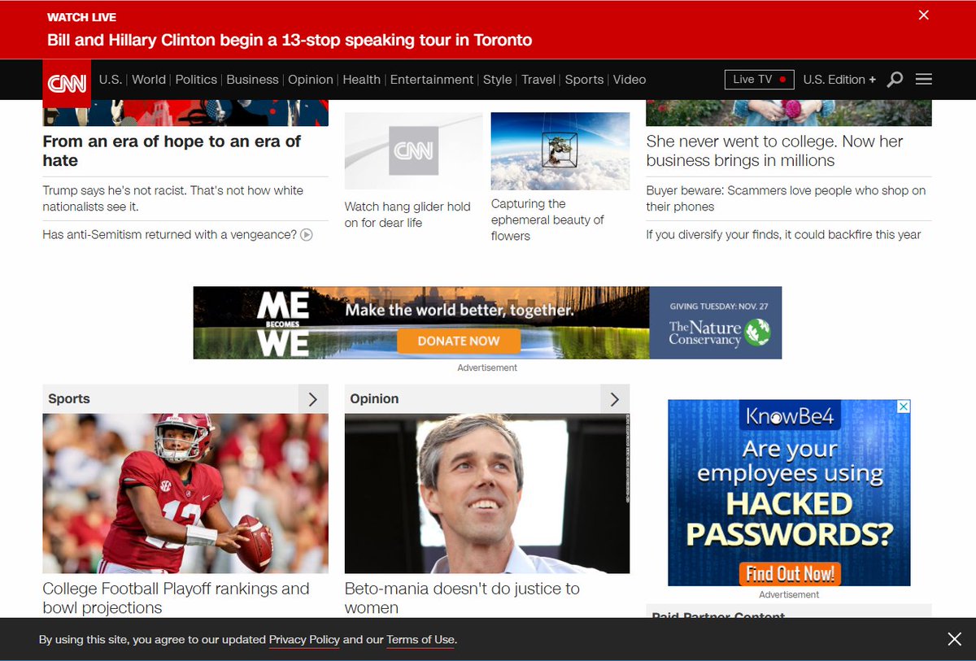Screen dimensions: 976x661
Task: Open 'Watch hang glider hold on' story
Action: pos(407,215)
